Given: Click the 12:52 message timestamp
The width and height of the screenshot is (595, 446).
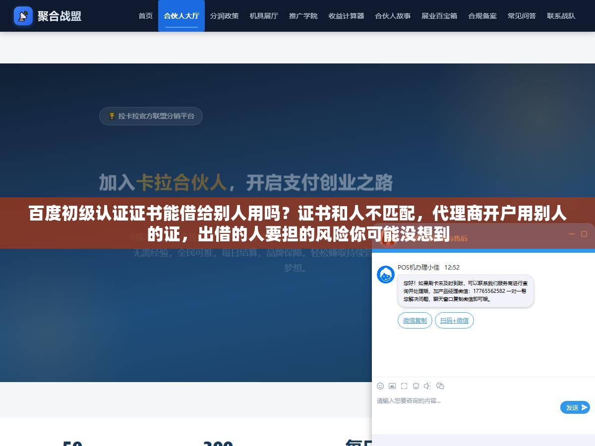Looking at the screenshot, I should coord(452,268).
